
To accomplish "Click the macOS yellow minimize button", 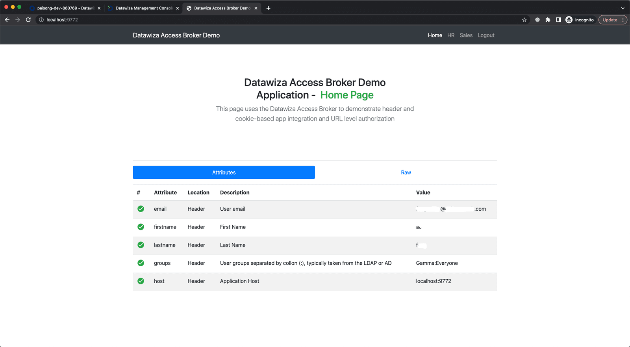I will (x=13, y=7).
